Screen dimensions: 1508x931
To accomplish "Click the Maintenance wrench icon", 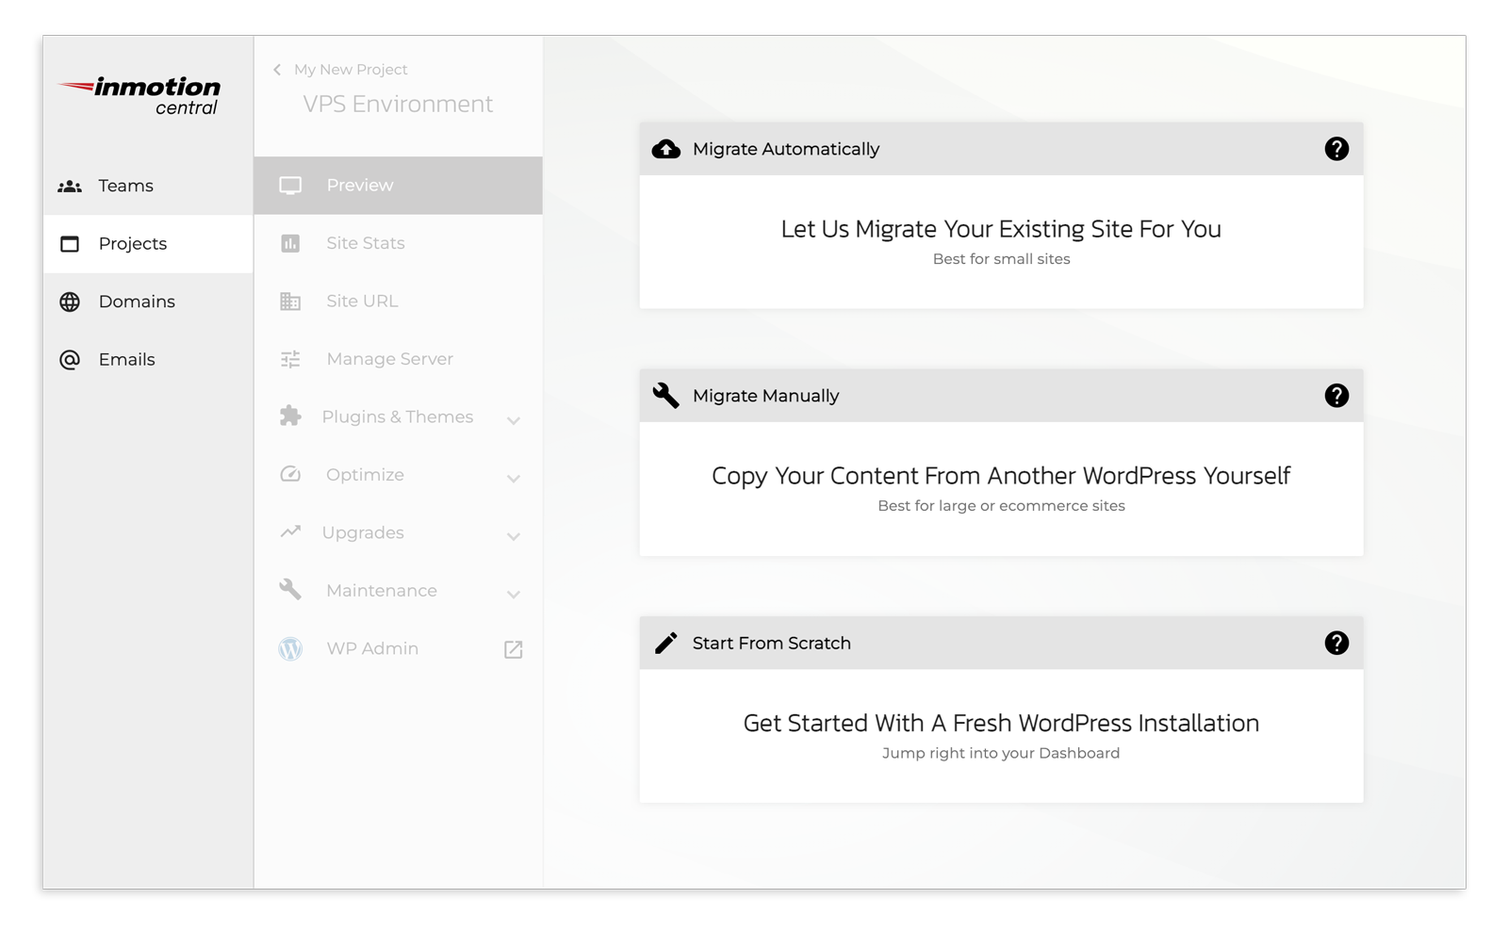I will [x=290, y=590].
